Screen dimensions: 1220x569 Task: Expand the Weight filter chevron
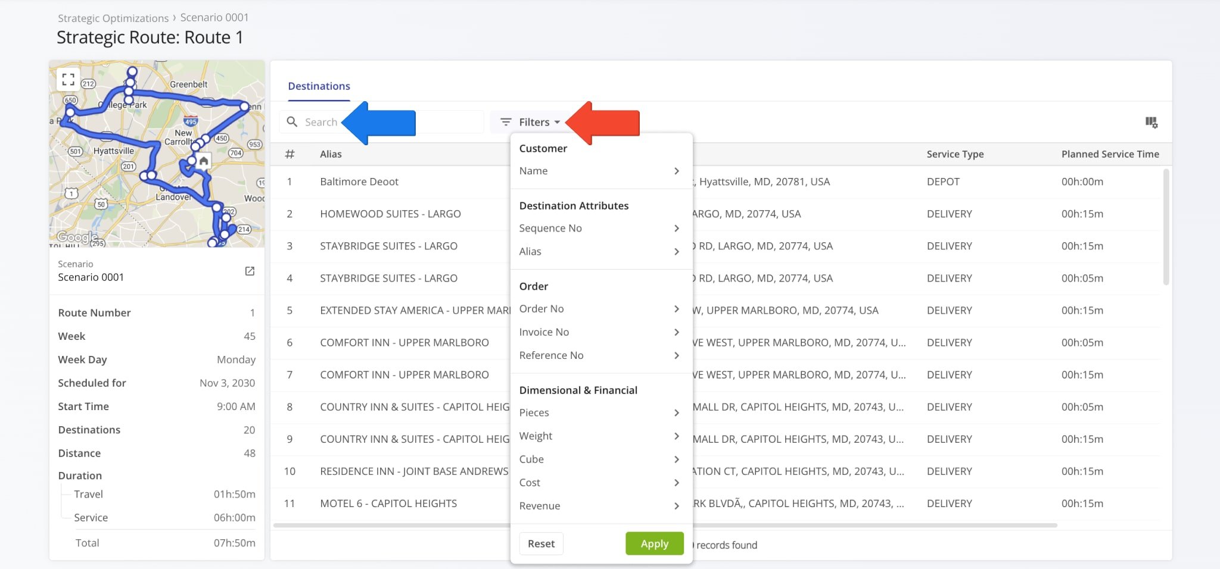pos(676,436)
